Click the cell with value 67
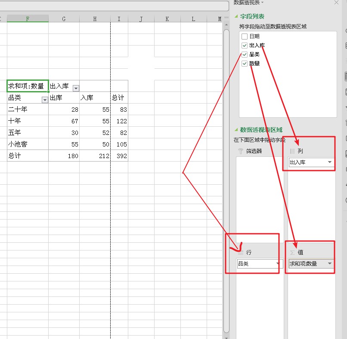 (64, 121)
